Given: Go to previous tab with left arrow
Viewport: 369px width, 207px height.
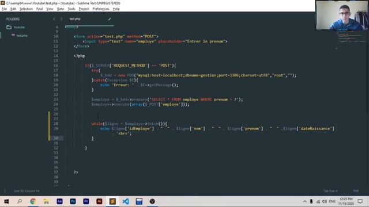Looking at the screenshot, I should point(54,19).
